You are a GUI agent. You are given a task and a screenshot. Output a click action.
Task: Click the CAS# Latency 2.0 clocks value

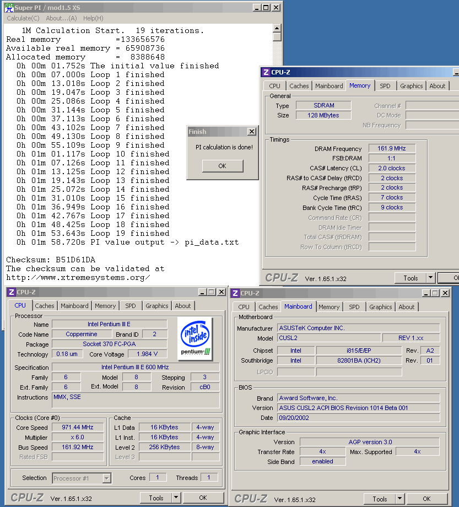[x=392, y=168]
